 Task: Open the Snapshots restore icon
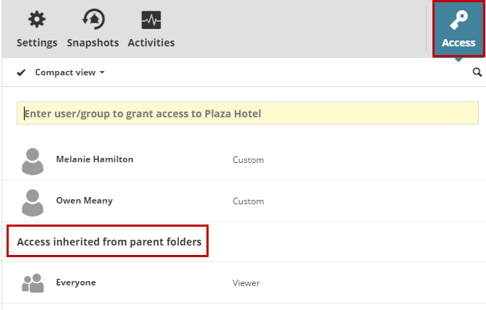point(93,20)
